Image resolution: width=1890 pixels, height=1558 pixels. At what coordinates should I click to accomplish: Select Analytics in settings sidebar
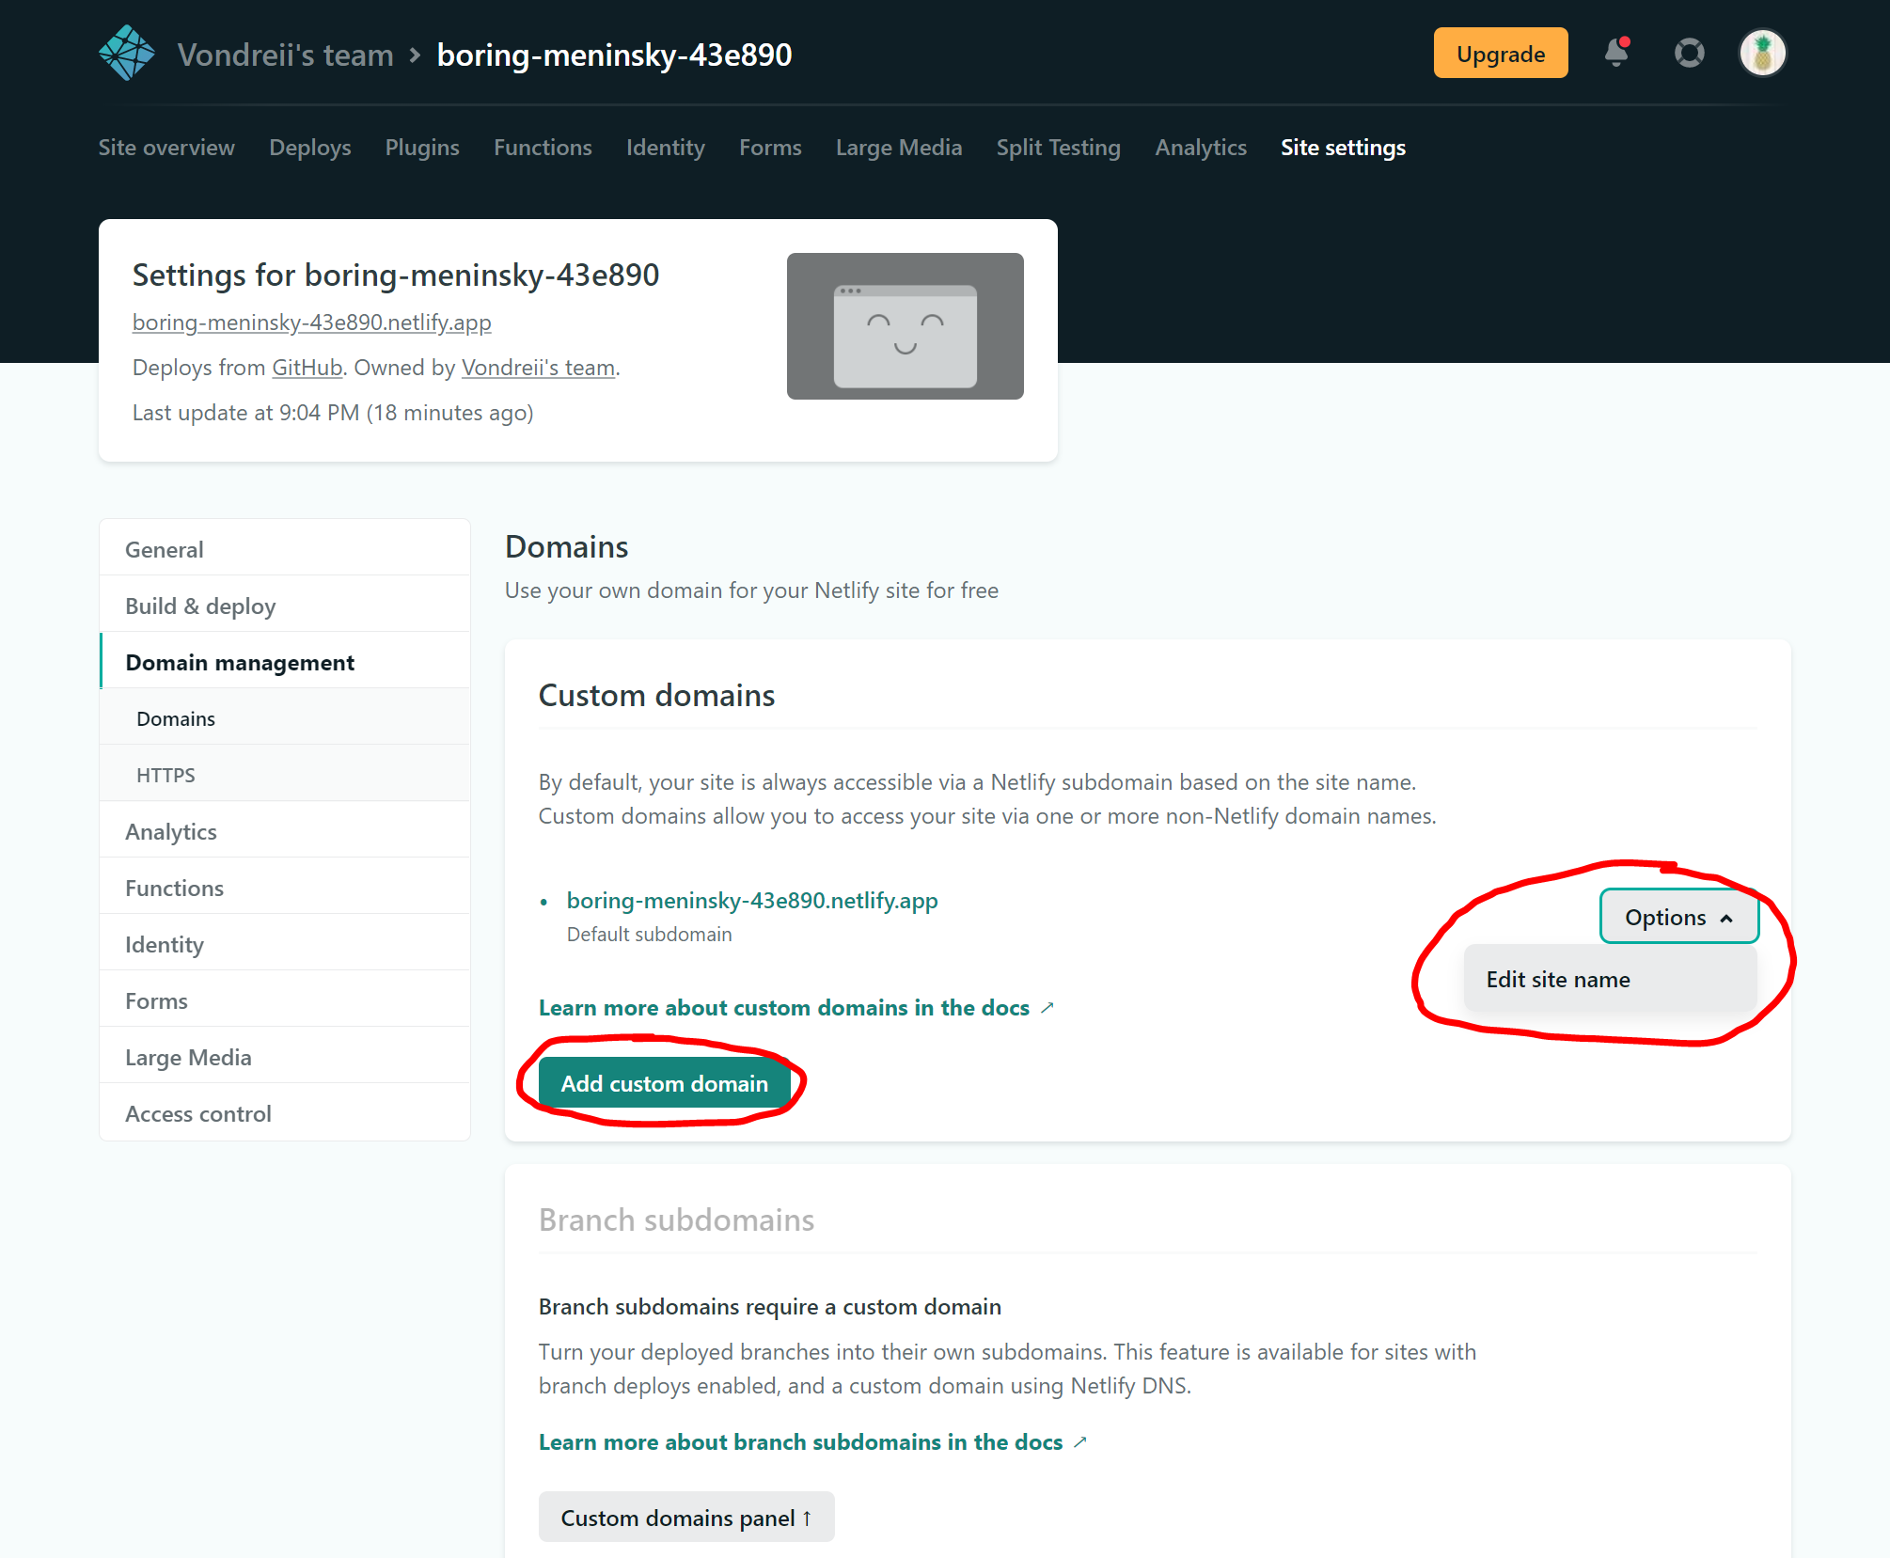[x=285, y=831]
